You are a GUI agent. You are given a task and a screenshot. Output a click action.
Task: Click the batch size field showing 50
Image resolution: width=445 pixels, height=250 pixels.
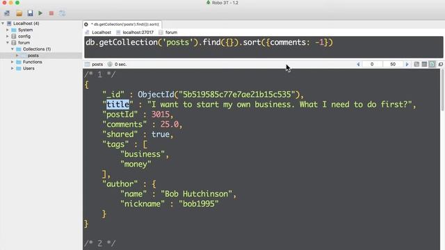(393, 65)
